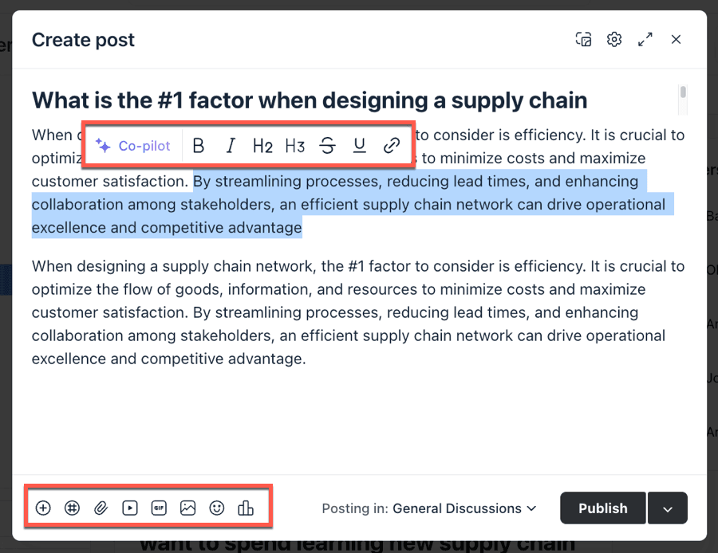Screen dimensions: 718x553
Task: Apply strikethrough to selected text
Action: 327,146
